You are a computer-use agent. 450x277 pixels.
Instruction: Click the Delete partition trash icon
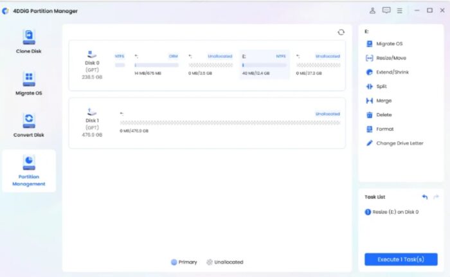click(370, 115)
